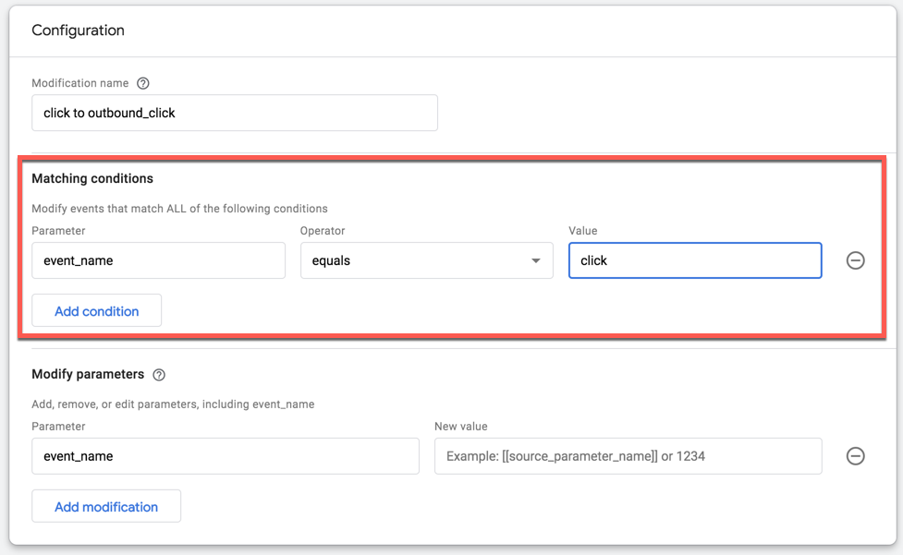Remove the event_name equals click condition
The image size is (903, 555).
(x=856, y=260)
